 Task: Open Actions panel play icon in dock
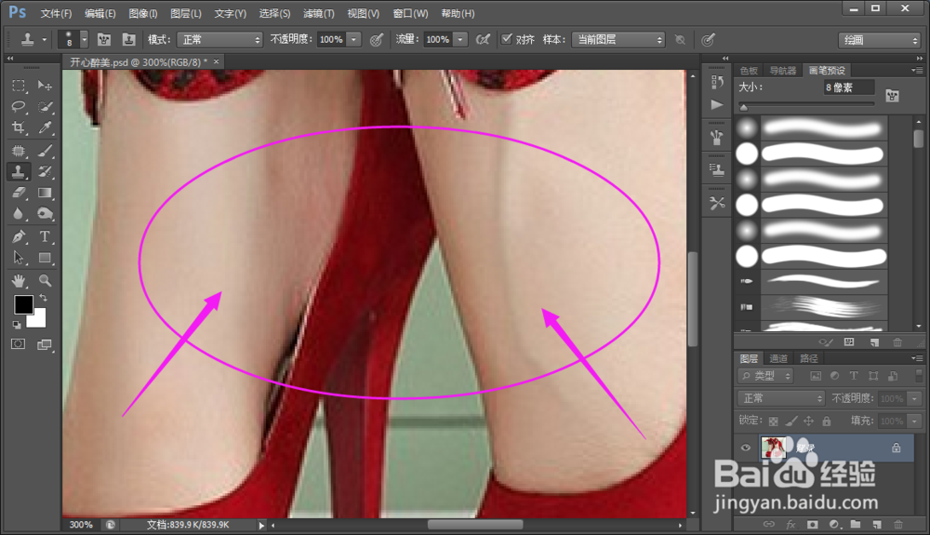pyautogui.click(x=717, y=105)
